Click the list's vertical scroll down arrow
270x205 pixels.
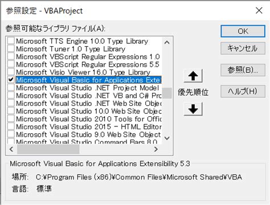[167, 138]
